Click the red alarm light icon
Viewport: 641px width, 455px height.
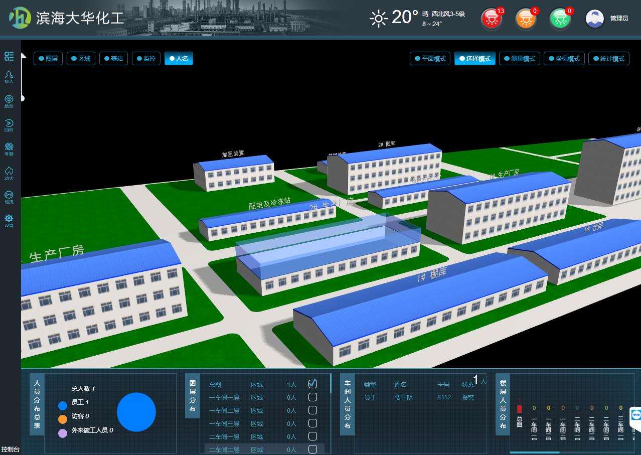492,19
